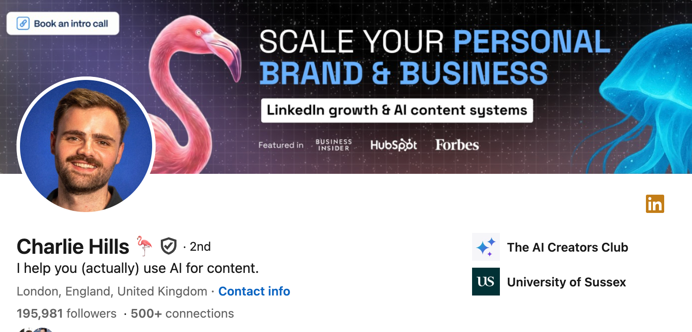Select the 2nd degree connection label
This screenshot has height=332, width=692.
pos(200,246)
